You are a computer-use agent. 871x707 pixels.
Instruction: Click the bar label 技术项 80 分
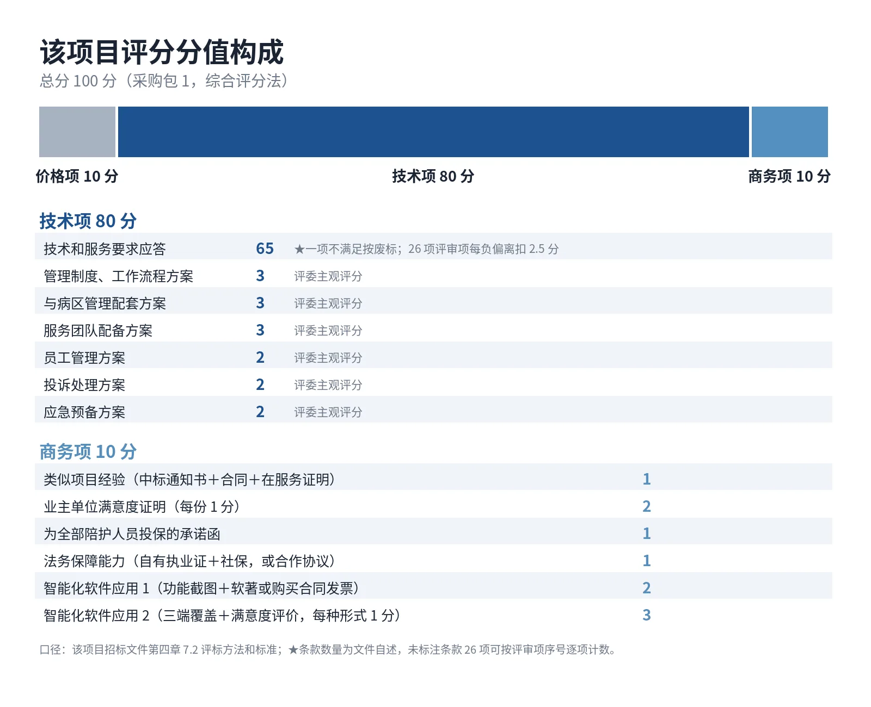click(433, 176)
